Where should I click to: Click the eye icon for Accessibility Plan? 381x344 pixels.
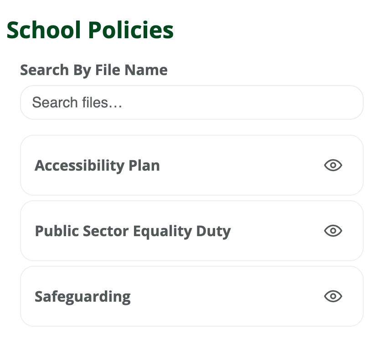point(332,165)
